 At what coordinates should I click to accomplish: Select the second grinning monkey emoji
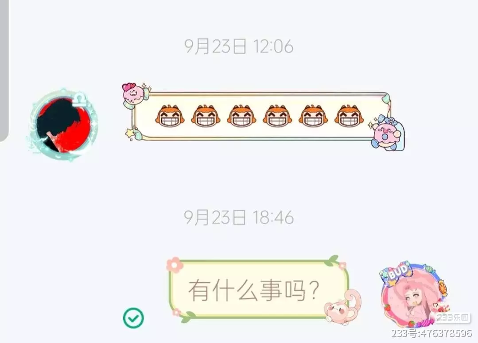tap(206, 116)
